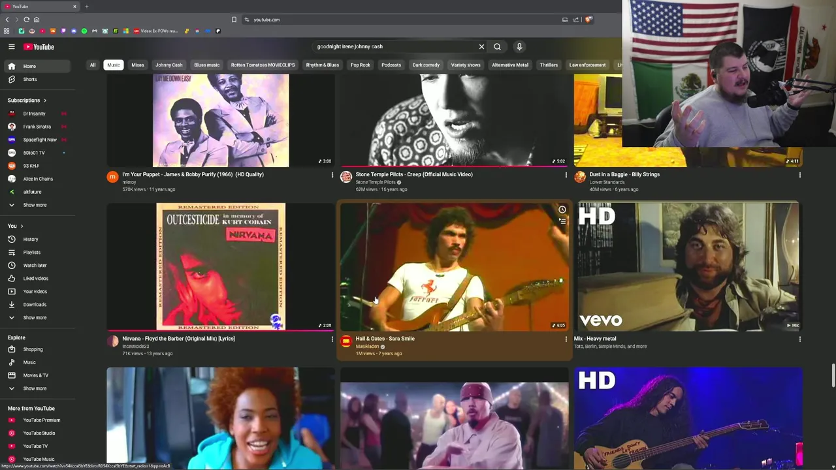Select the Mixes filter chip

click(x=138, y=65)
